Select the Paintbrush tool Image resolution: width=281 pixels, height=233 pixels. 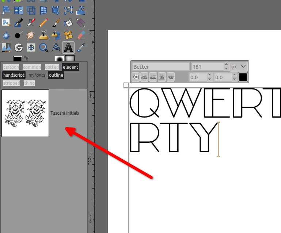coord(56,23)
